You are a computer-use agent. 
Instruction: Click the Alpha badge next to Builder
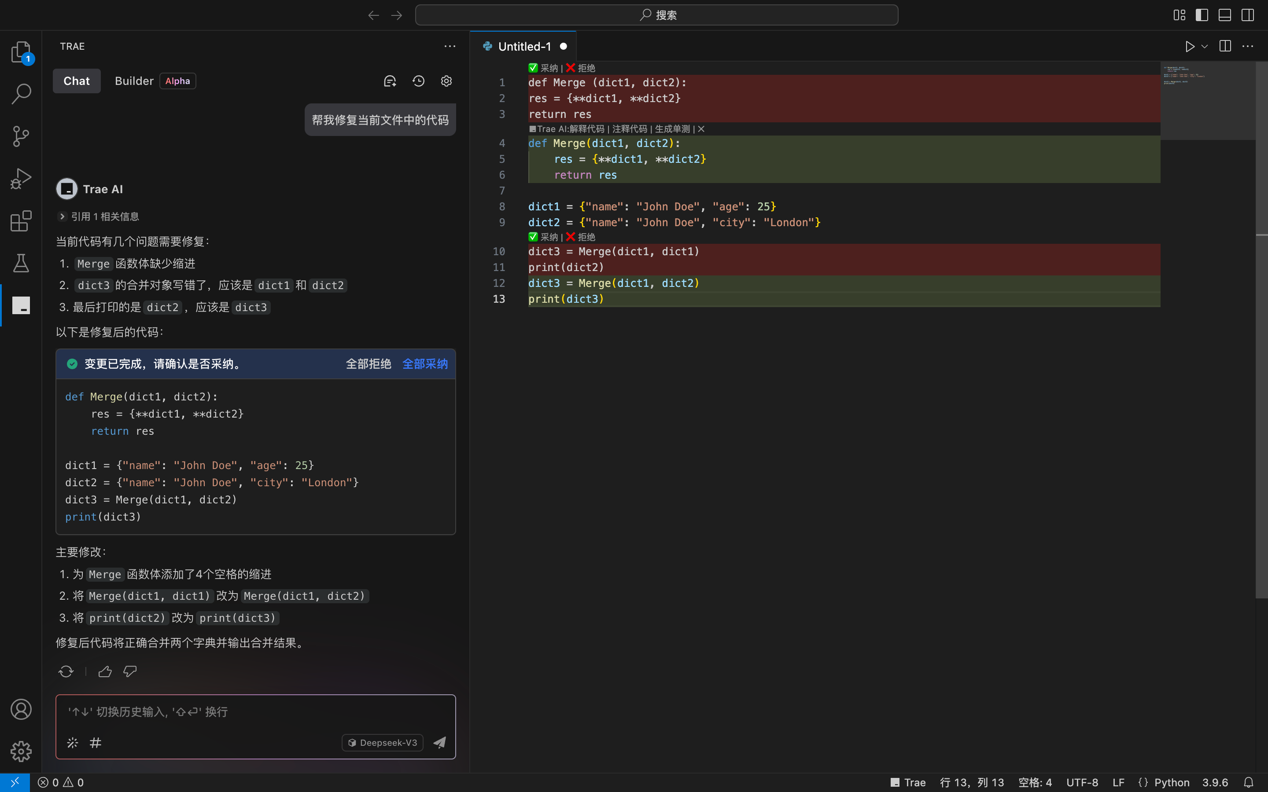pyautogui.click(x=177, y=81)
